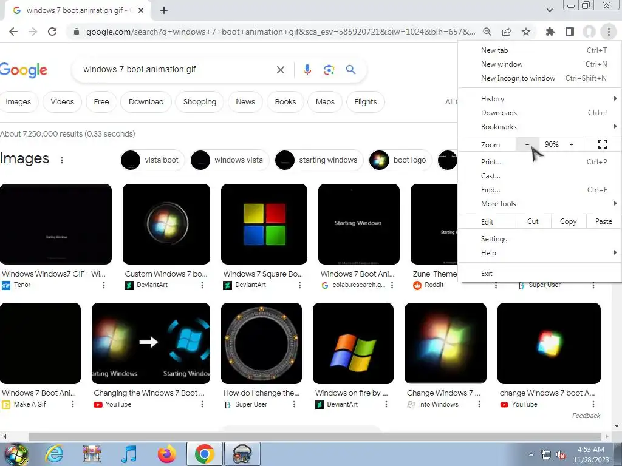Toggle the side panel icon

tap(570, 32)
